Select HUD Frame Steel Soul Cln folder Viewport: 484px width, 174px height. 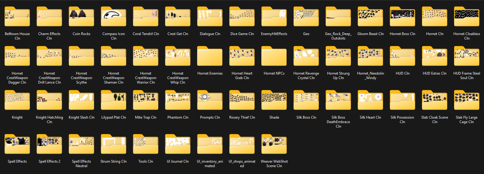coord(467,56)
